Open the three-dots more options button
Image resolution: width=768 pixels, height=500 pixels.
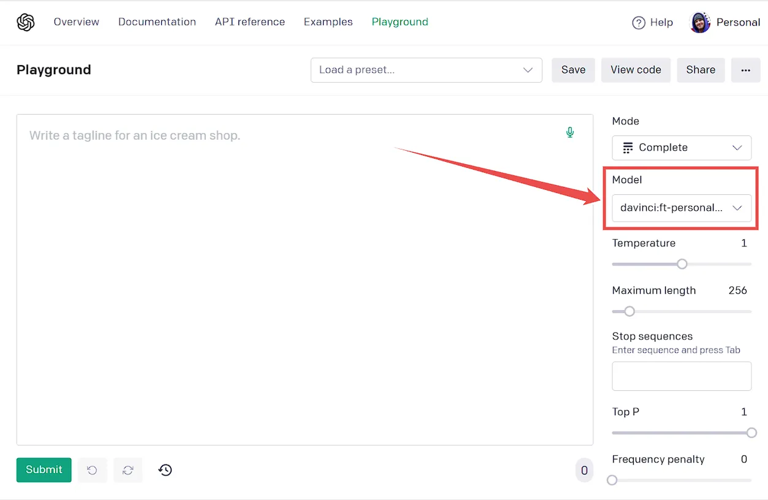tap(745, 70)
